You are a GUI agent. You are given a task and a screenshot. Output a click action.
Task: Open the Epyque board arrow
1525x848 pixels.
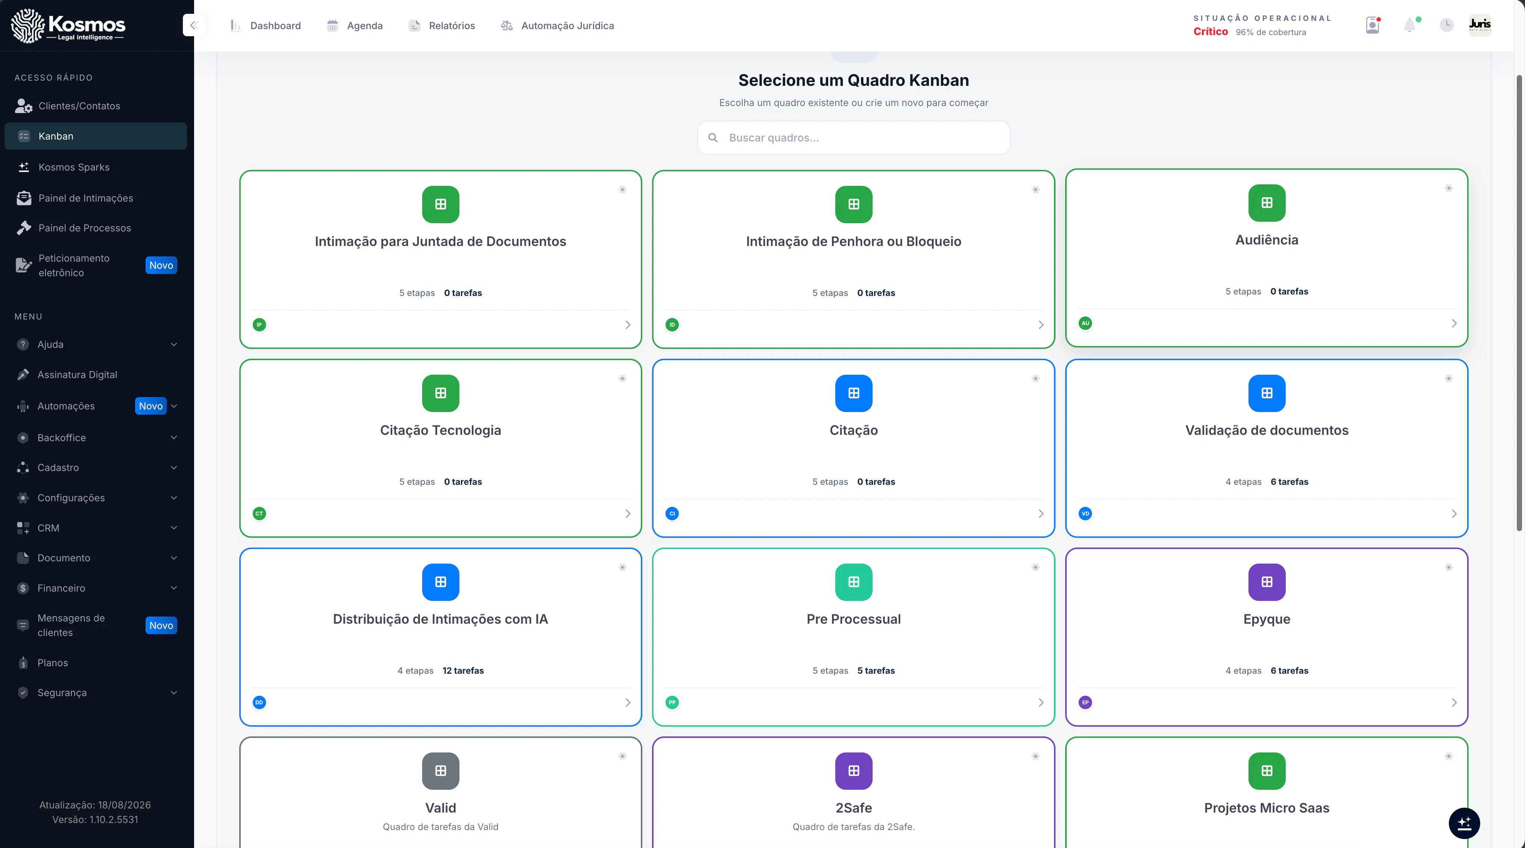[x=1454, y=702]
